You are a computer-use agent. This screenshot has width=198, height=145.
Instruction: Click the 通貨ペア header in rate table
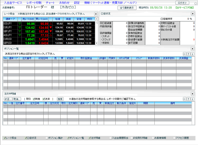coord(10,19)
